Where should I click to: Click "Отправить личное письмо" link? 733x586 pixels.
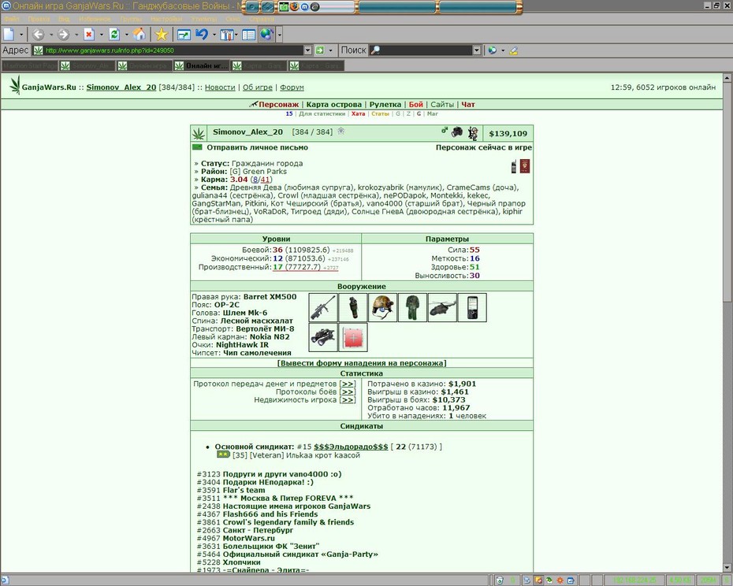(x=257, y=147)
